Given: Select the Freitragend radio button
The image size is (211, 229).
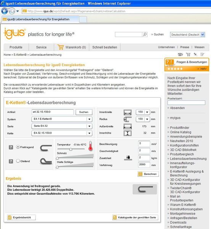Looking at the screenshot, I should tap(18, 147).
